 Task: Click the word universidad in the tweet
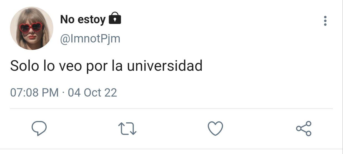165,66
